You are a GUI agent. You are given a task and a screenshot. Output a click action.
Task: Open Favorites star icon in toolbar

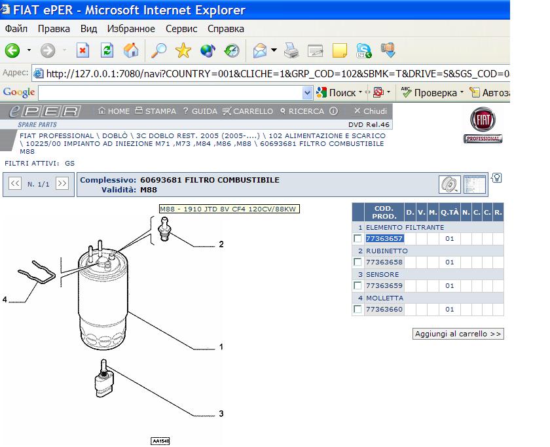click(x=183, y=50)
